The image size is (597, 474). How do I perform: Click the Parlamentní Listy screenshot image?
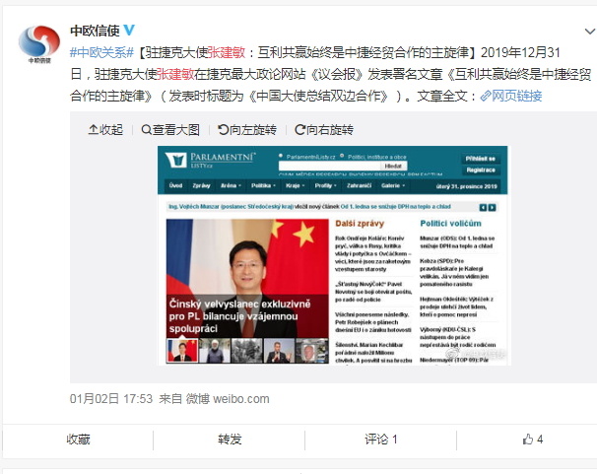tap(333, 255)
